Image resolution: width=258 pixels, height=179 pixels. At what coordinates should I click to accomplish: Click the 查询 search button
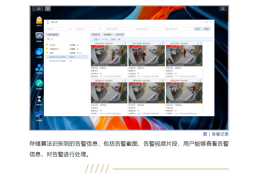pyautogui.click(x=198, y=29)
